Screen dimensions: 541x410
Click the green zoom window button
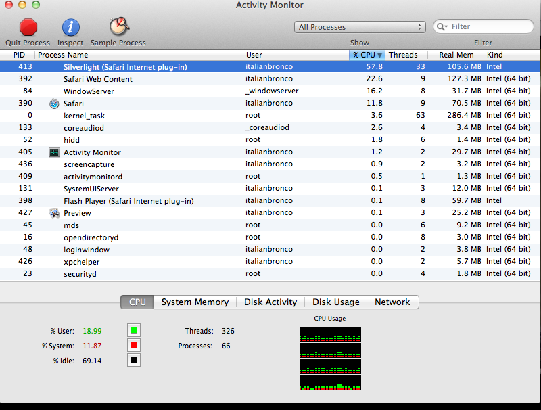click(x=36, y=5)
